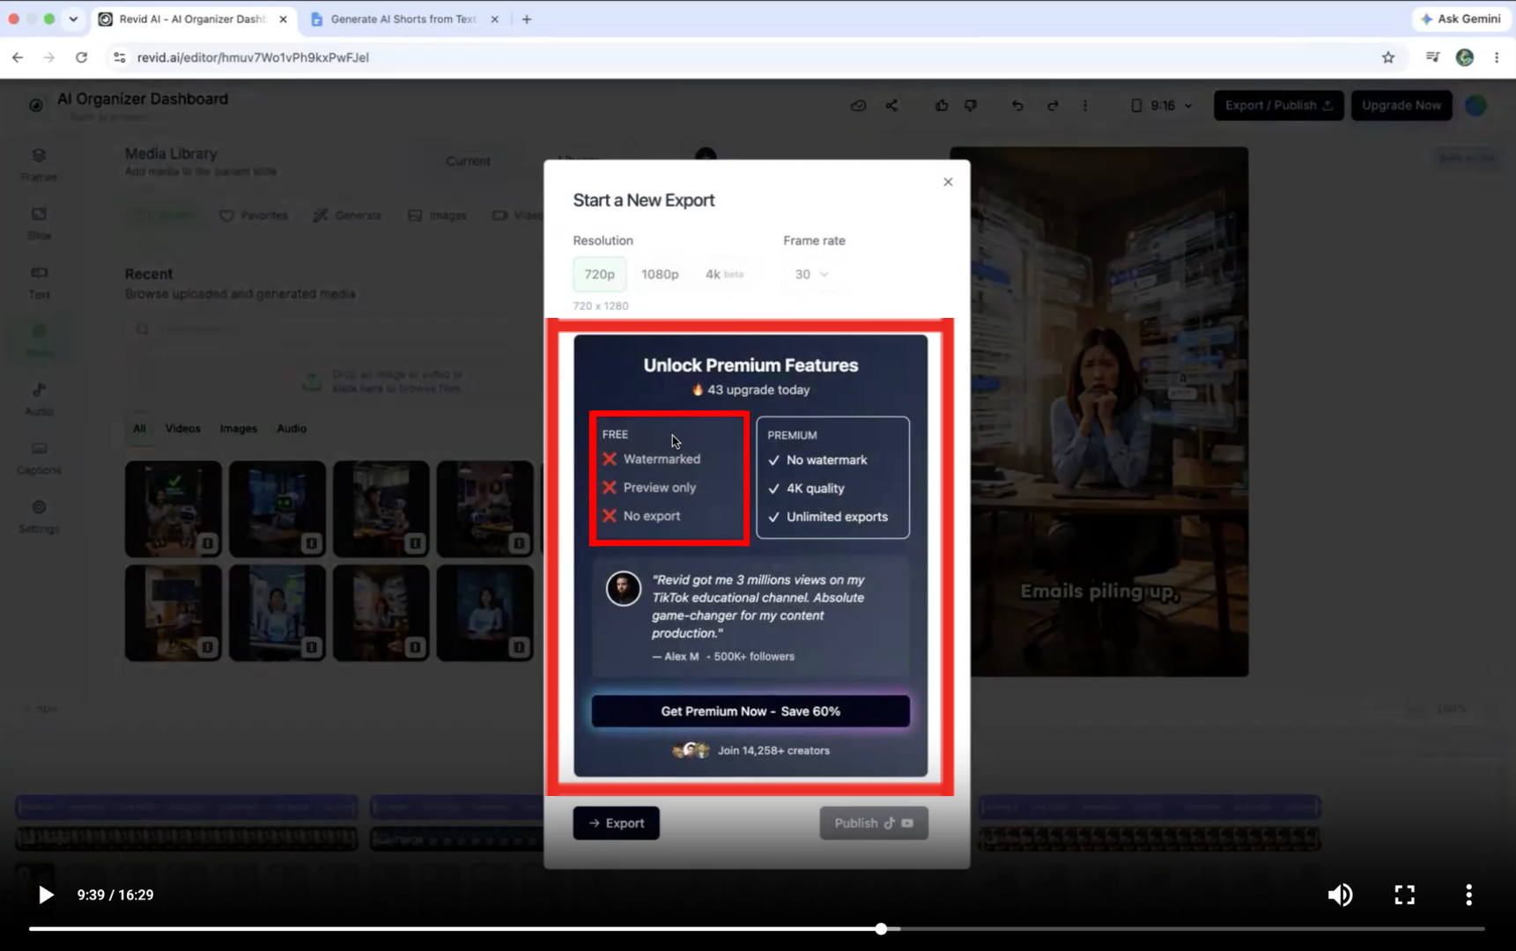Click the Join 14,258+ creators text

[x=773, y=750]
